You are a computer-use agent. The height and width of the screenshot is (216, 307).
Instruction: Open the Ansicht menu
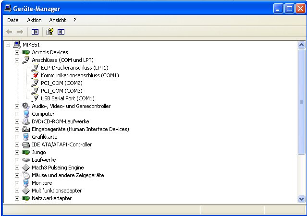tap(58, 20)
